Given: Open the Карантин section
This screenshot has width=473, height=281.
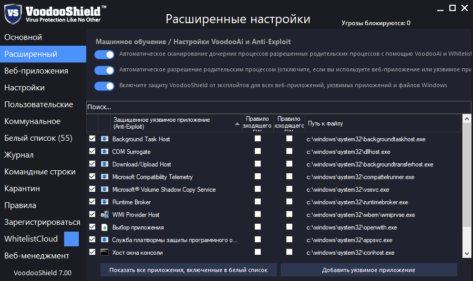Looking at the screenshot, I should [43, 189].
